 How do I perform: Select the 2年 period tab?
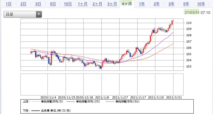tap(156, 4)
